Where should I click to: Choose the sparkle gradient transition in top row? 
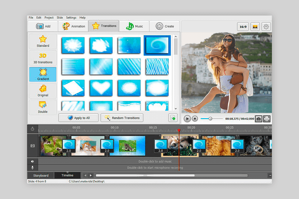click(x=129, y=45)
